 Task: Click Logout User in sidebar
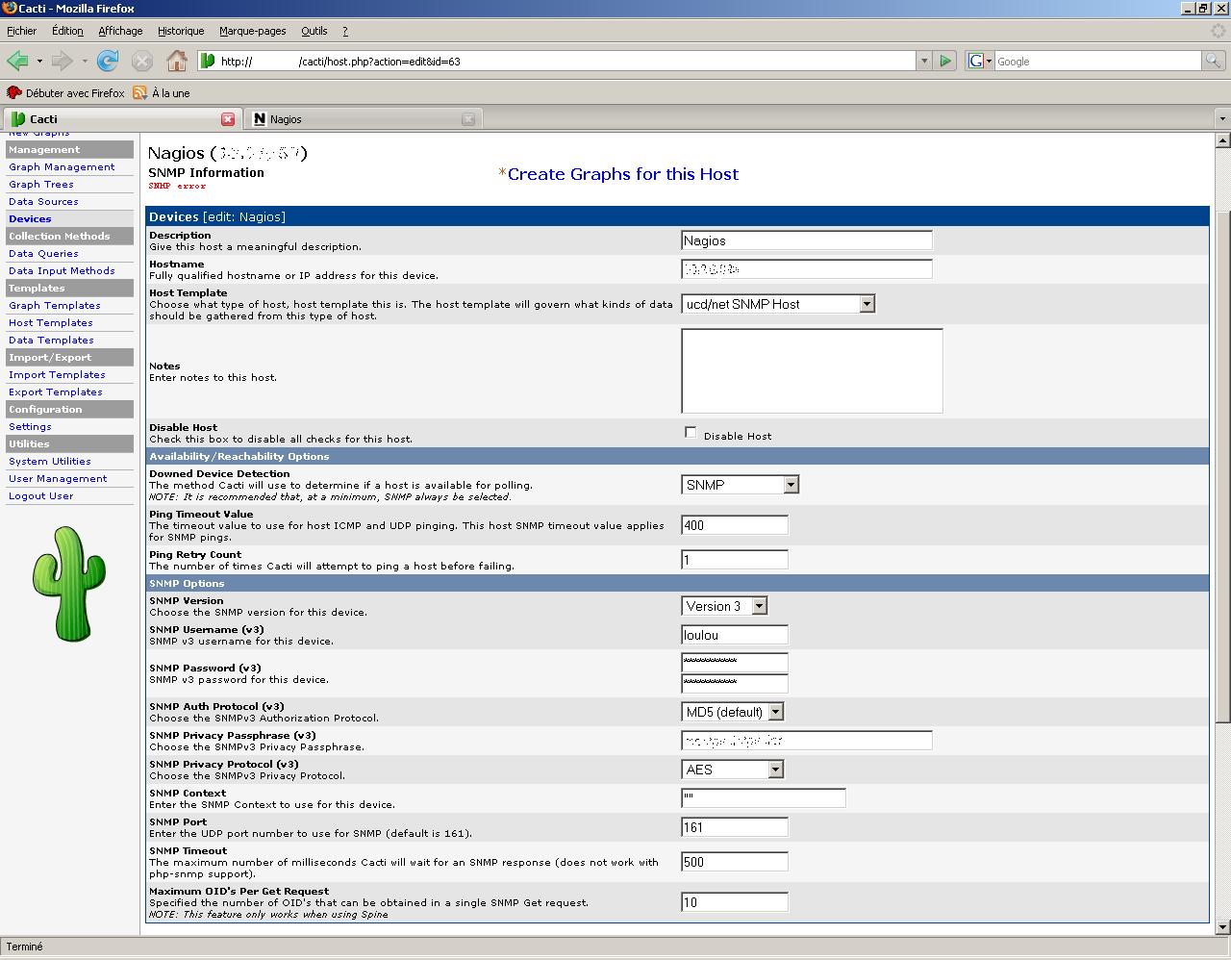coord(41,496)
